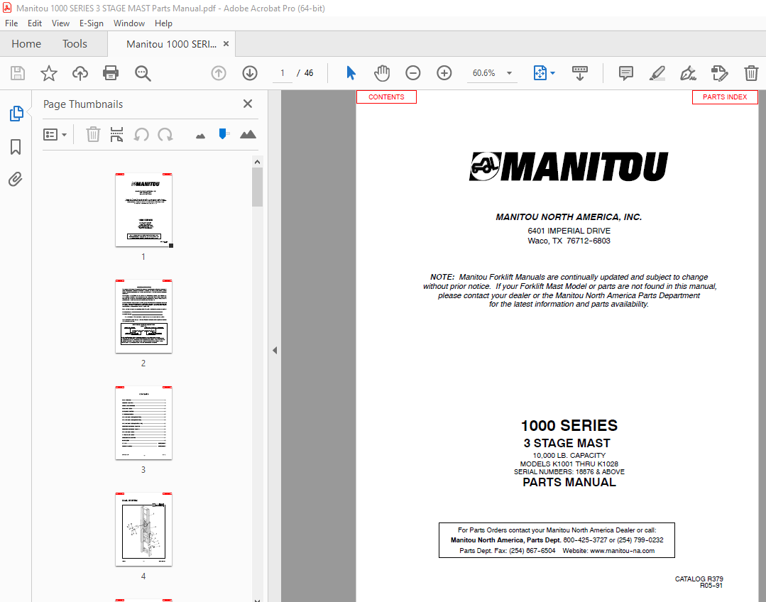Select page 3 thumbnail
The height and width of the screenshot is (602, 766).
tap(143, 422)
